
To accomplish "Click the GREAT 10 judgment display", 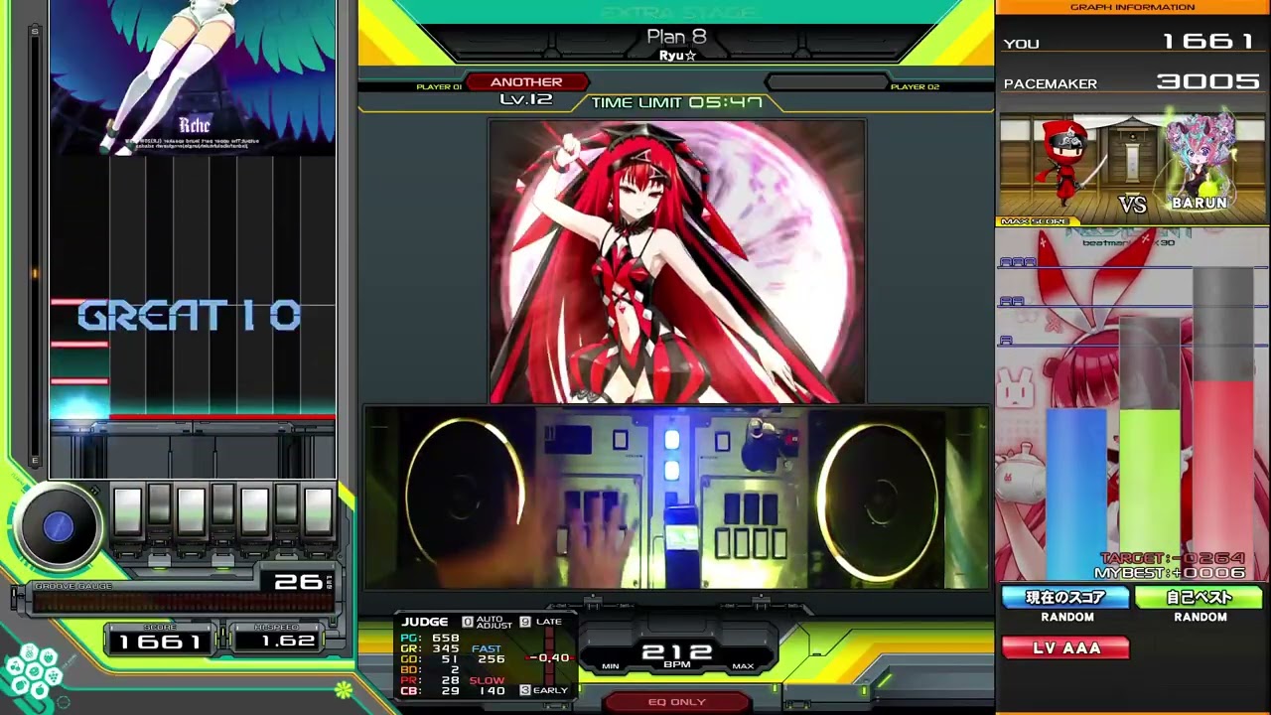I will (x=190, y=317).
